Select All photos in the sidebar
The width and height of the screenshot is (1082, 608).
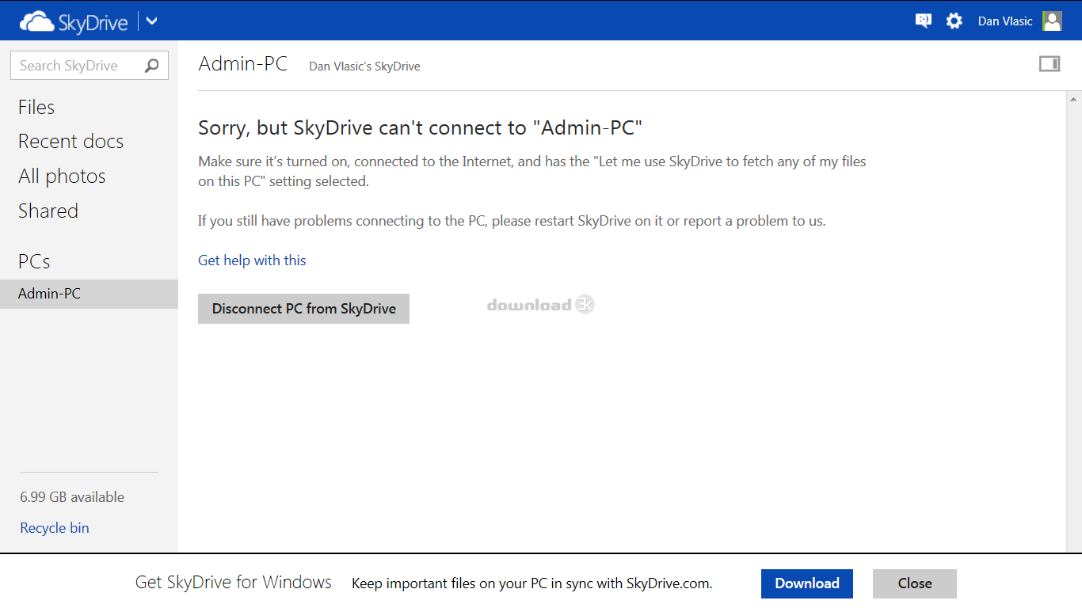[x=62, y=176]
